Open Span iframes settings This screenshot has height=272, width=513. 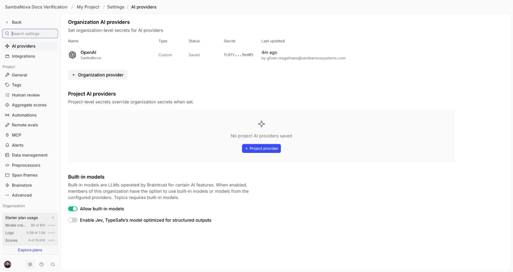click(x=30, y=175)
